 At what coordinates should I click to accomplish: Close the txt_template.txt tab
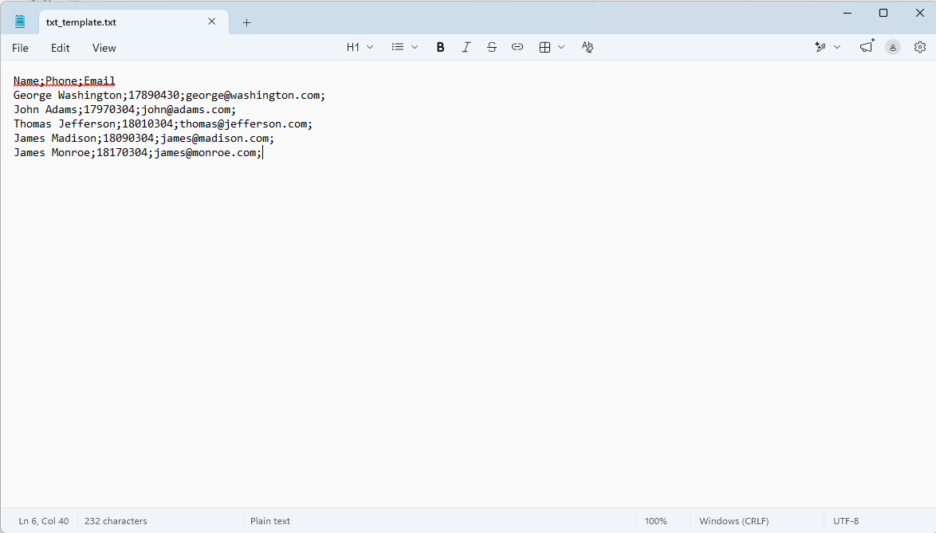click(212, 22)
